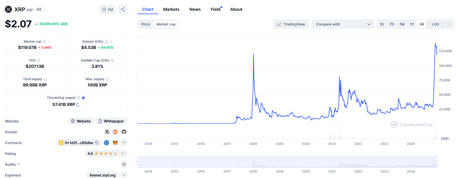Screen dimensions: 459x178
Task: Open the Reddit social link
Action: coord(115,132)
